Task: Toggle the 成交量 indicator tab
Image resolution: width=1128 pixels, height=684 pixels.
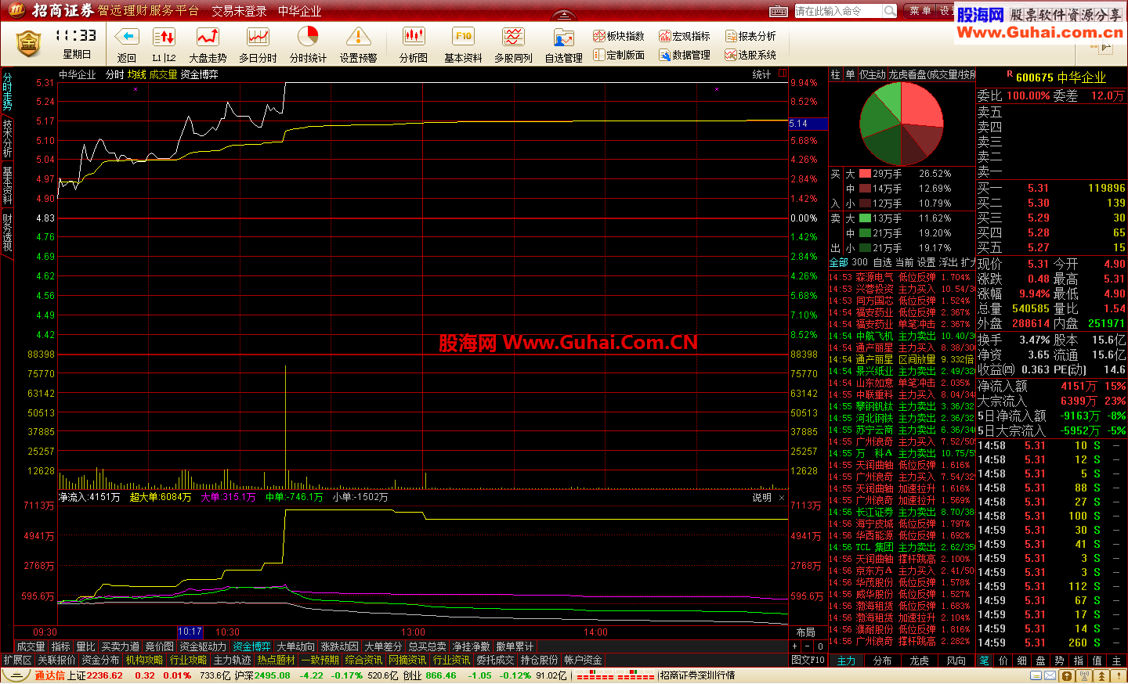Action: 31,646
